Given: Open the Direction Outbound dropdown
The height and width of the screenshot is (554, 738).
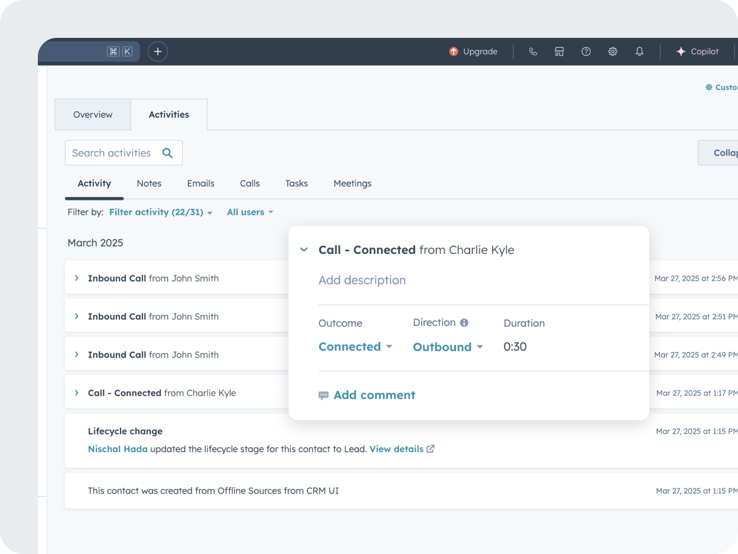Looking at the screenshot, I should [448, 347].
